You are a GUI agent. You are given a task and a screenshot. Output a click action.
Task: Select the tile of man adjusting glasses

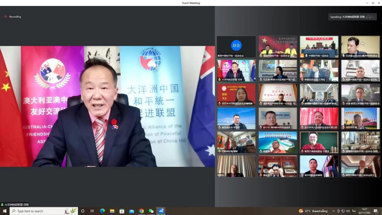[x=278, y=166]
